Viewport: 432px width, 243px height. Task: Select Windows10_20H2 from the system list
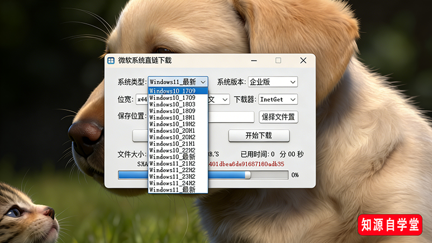click(x=178, y=137)
